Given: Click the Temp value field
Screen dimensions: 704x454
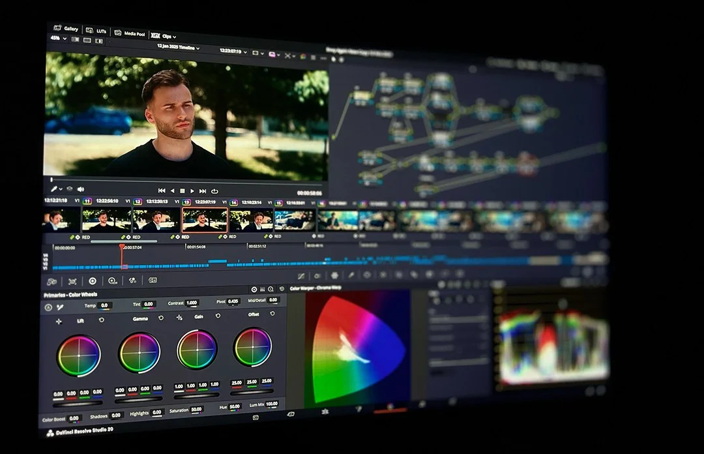Looking at the screenshot, I should (104, 305).
